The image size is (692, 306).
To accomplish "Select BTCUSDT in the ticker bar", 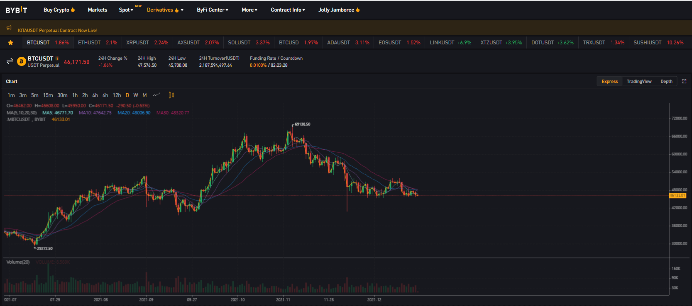I will (48, 43).
